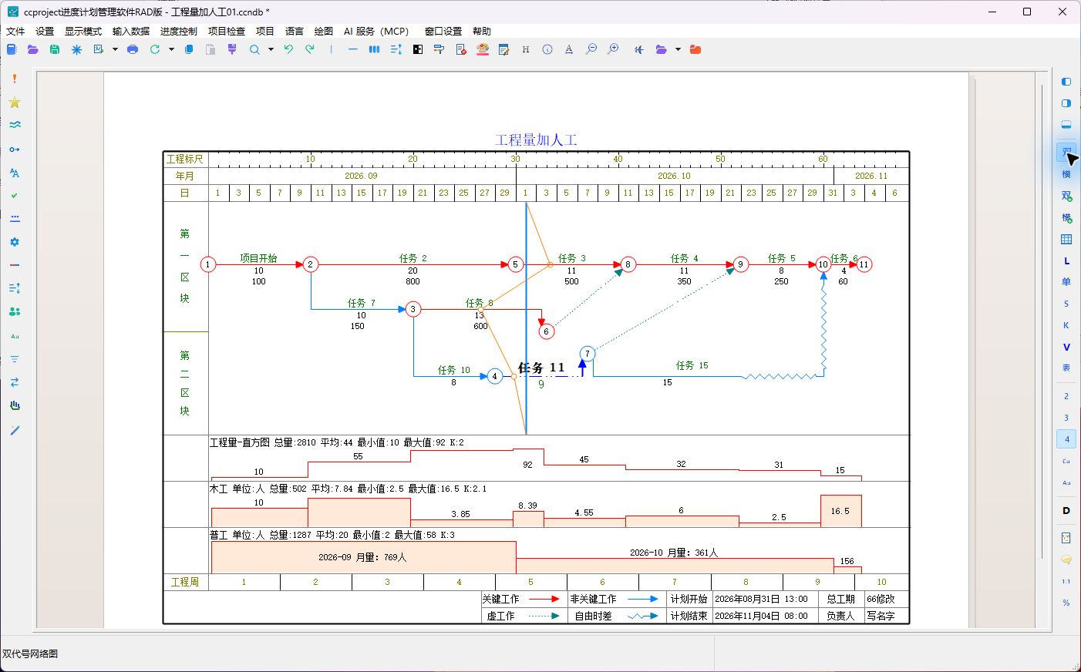This screenshot has width=1081, height=672.
Task: Click the 写名字 field in legend
Action: click(x=881, y=616)
